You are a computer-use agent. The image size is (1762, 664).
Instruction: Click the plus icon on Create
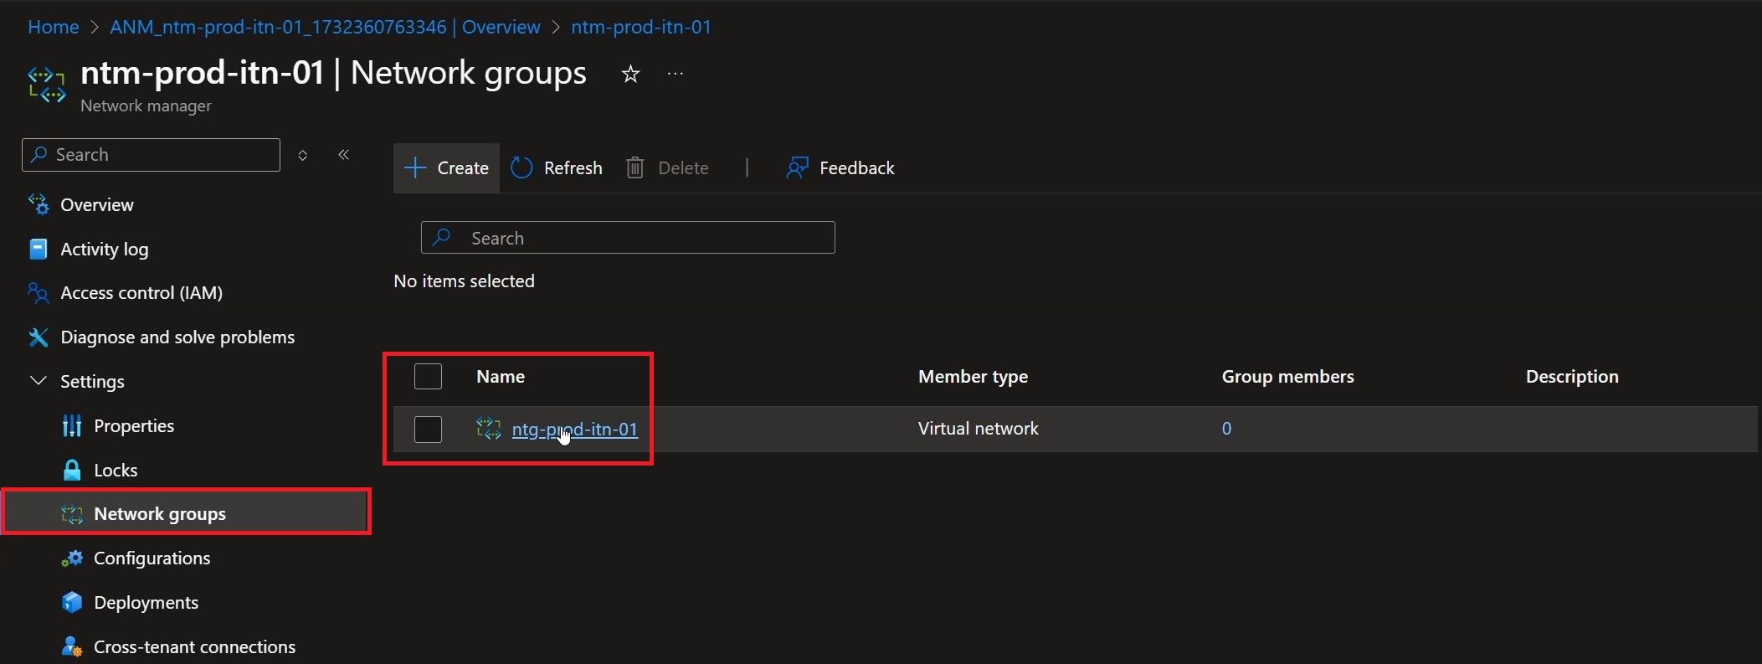tap(415, 168)
